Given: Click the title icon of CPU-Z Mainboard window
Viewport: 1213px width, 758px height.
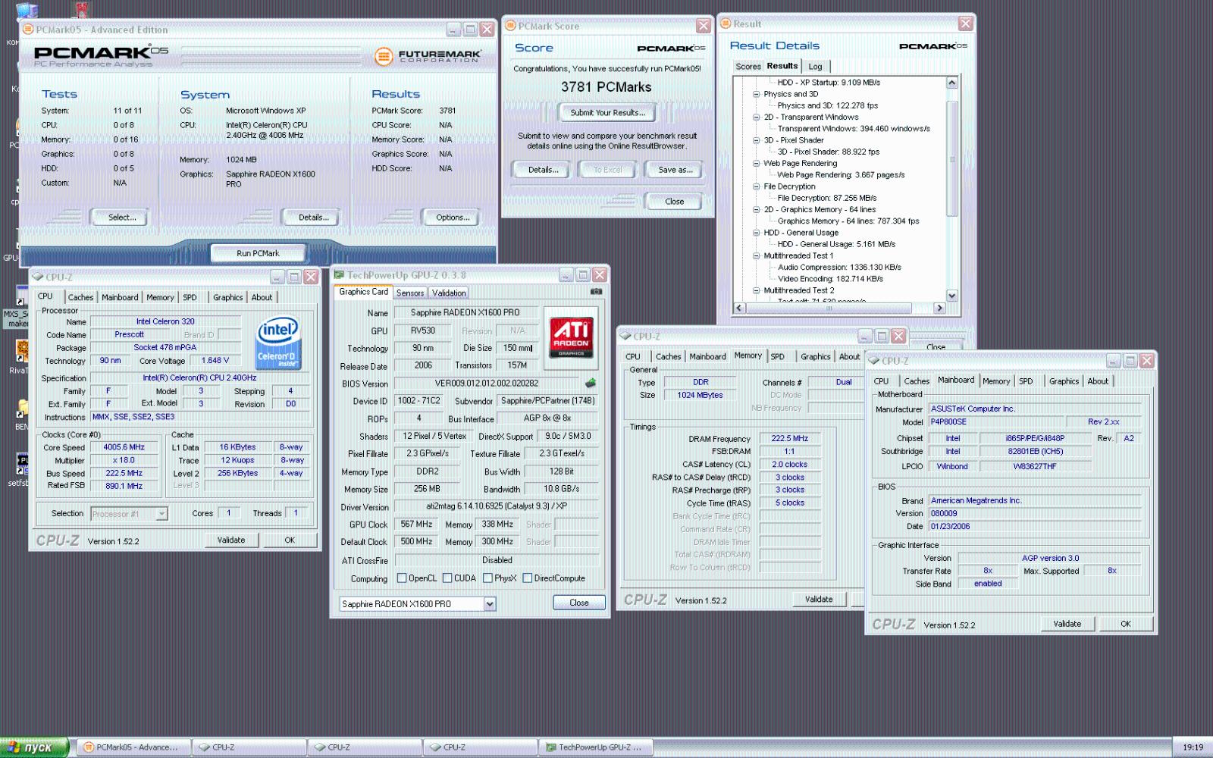Looking at the screenshot, I should tap(874, 361).
